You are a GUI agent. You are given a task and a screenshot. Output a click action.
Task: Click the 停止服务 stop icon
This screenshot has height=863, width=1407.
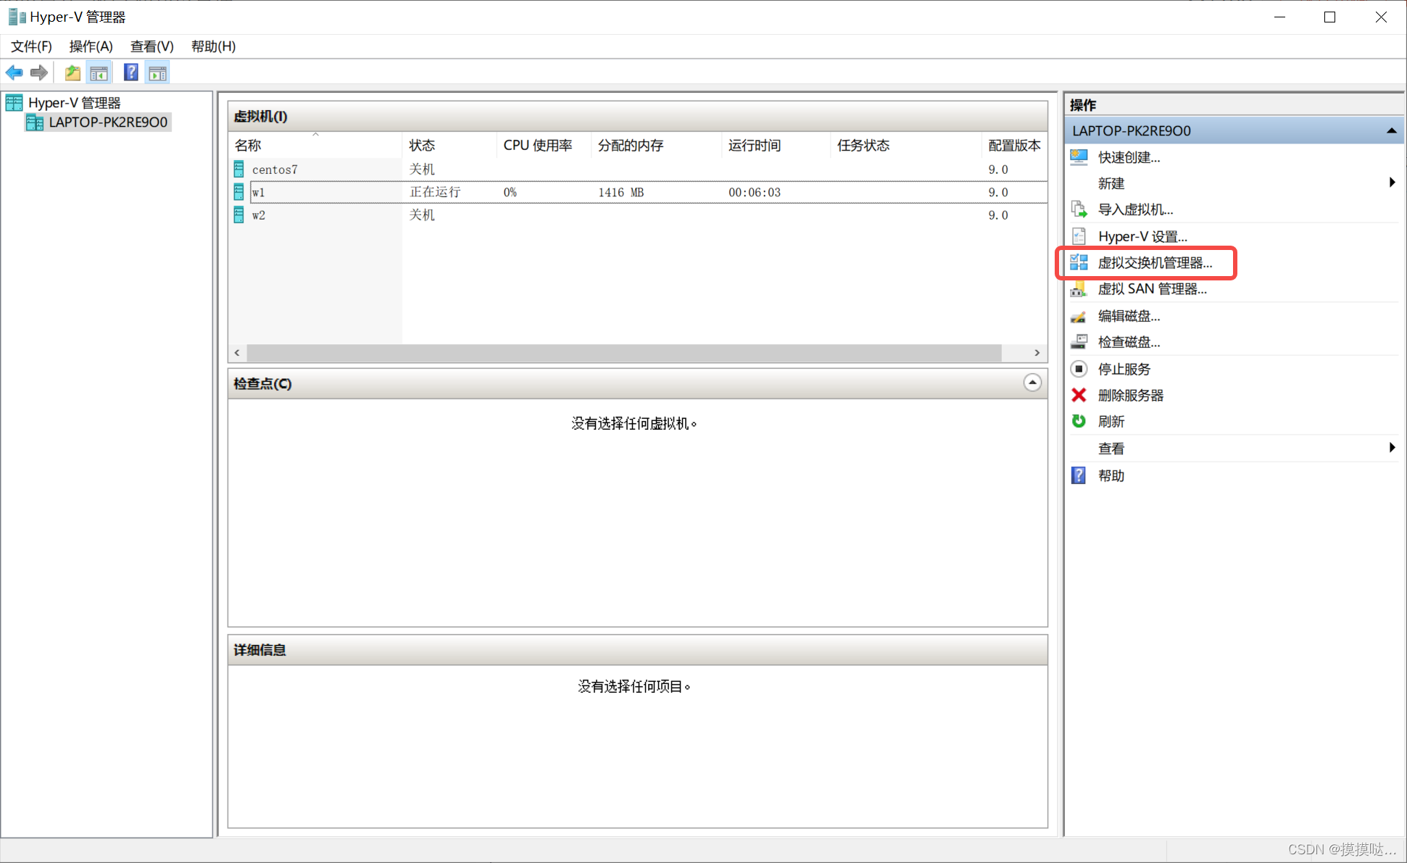click(x=1079, y=369)
